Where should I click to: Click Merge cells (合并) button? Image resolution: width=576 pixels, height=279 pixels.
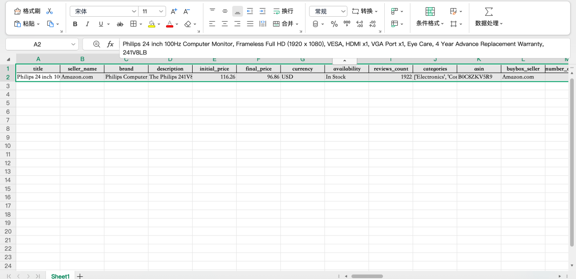(x=283, y=24)
